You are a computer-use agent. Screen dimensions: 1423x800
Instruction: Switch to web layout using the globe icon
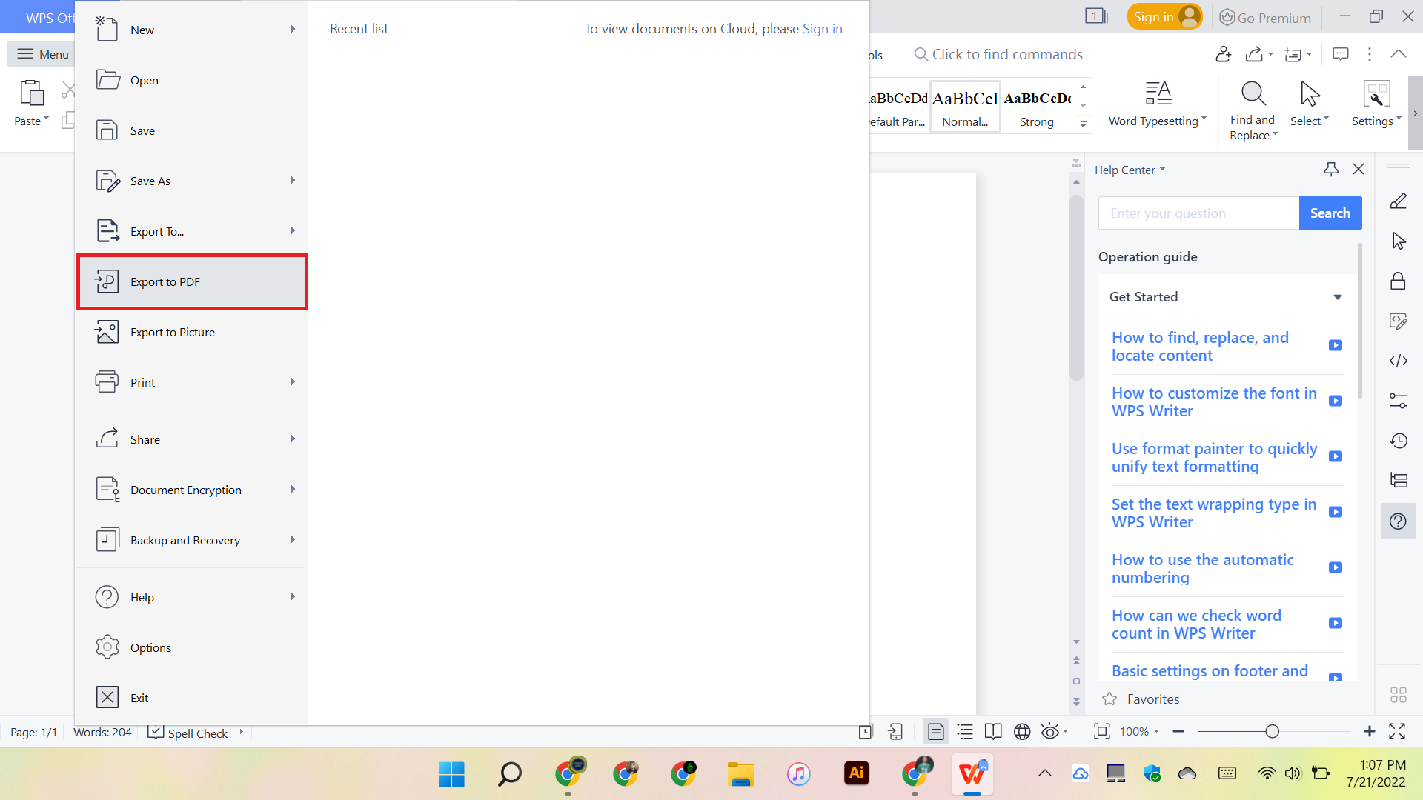1022,732
